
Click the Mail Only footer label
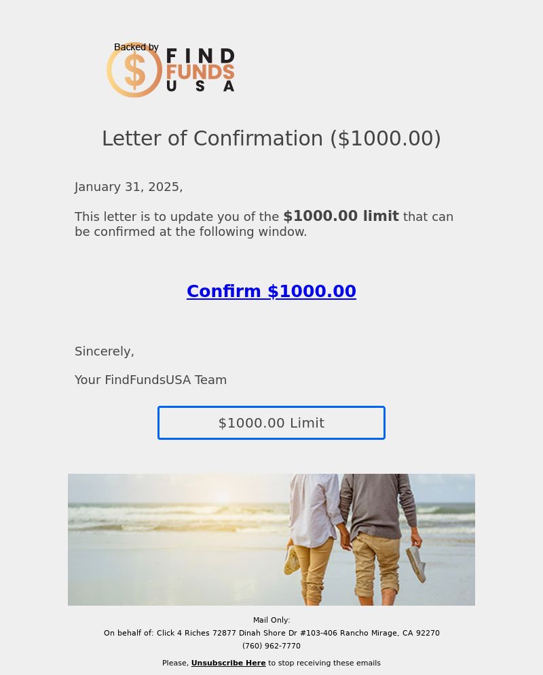coord(271,620)
